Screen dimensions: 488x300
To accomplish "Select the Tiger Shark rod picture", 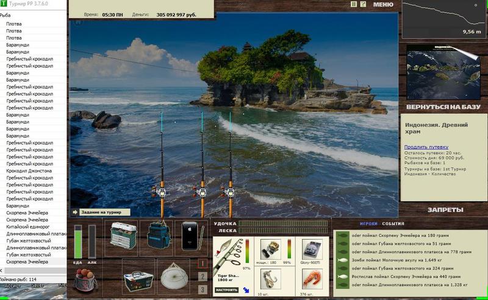I will tap(228, 256).
